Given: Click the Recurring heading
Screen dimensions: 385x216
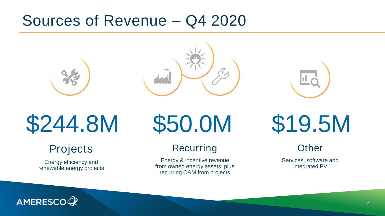Looking at the screenshot, I should coord(195,148).
